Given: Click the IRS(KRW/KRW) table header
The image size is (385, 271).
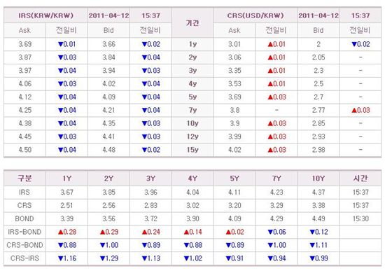Looking at the screenshot, I should point(46,15).
